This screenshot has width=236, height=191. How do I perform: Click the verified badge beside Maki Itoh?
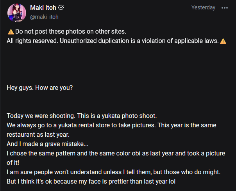(61, 8)
